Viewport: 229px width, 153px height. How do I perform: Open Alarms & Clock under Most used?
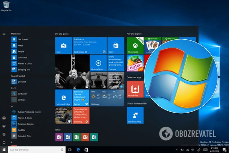[x=22, y=64]
